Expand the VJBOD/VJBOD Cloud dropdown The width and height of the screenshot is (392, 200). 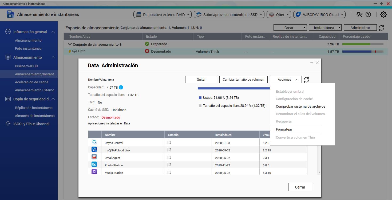[319, 15]
